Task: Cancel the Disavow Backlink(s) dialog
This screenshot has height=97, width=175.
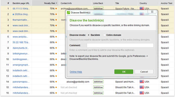Action: [144, 72]
